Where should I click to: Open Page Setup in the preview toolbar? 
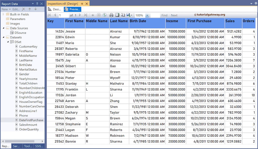click(x=122, y=15)
